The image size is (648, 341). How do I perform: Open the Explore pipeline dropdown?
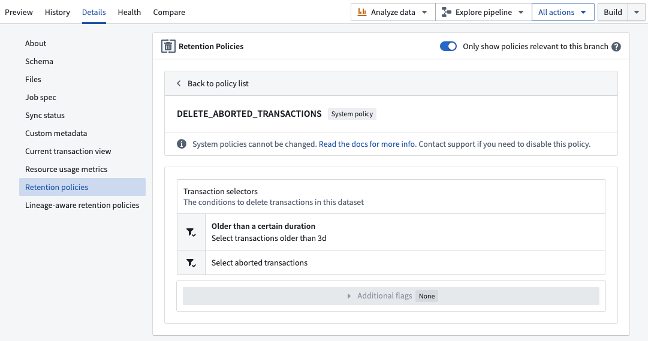[483, 12]
